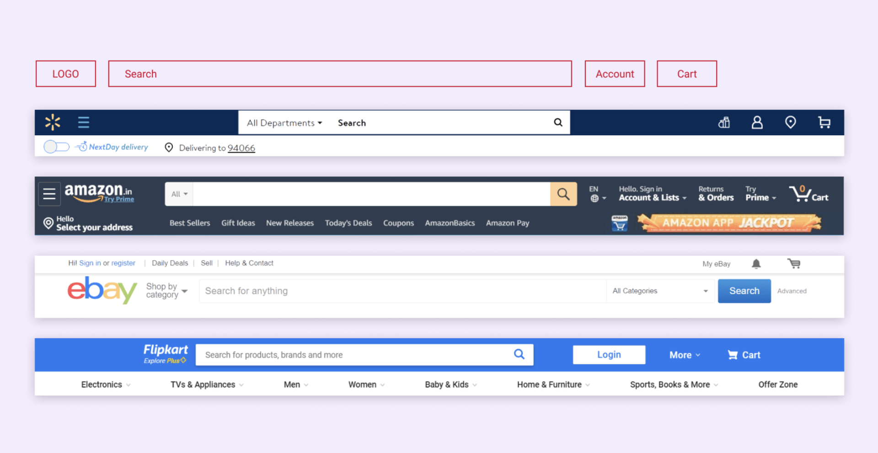Viewport: 878px width, 453px height.
Task: Expand the Electronics category menu
Action: (x=106, y=385)
